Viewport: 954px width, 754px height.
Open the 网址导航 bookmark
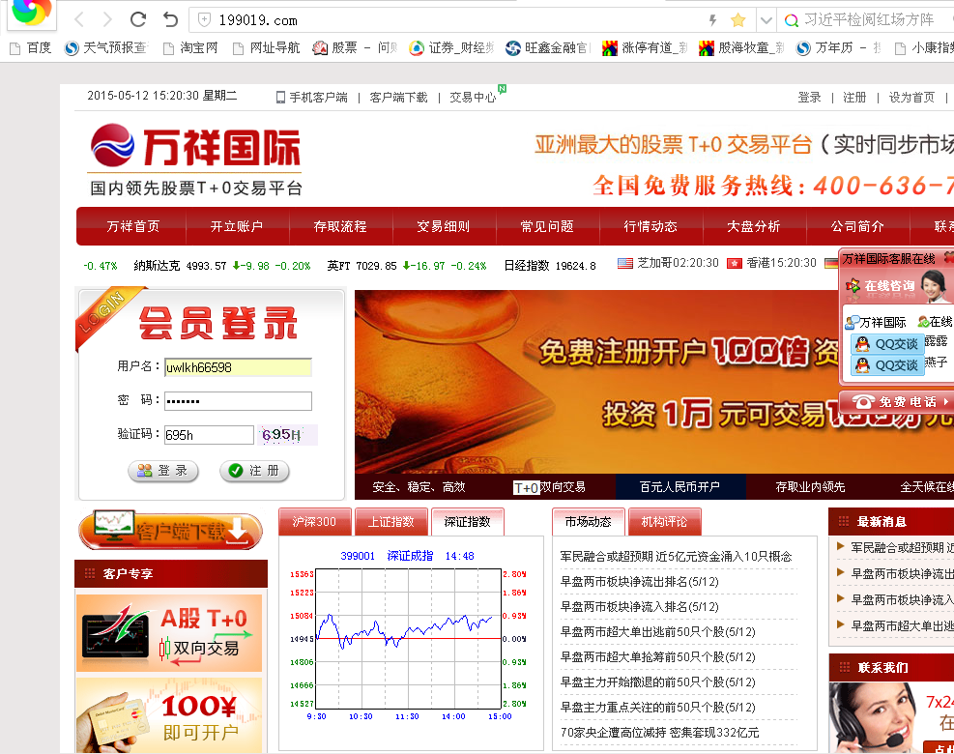tap(267, 47)
